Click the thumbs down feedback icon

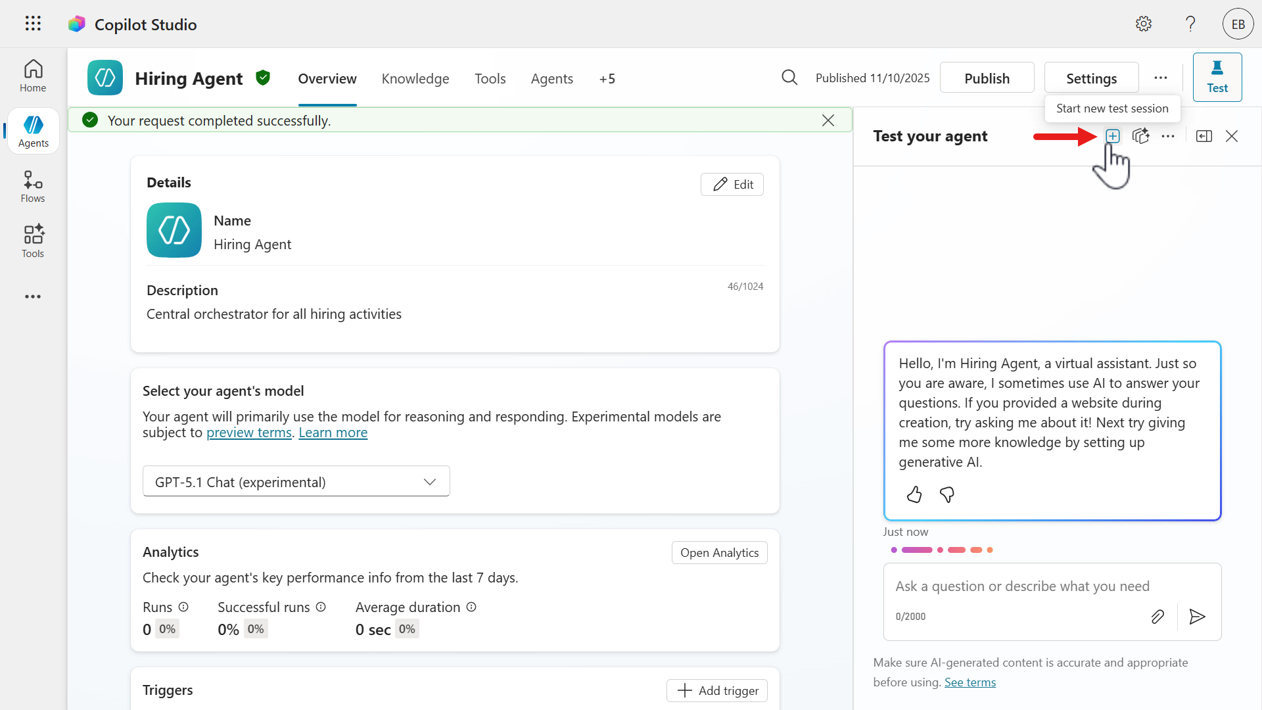pos(947,494)
